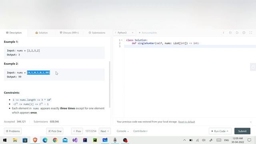Click the 'Output: 99' text
The image size is (256, 144).
(14, 77)
